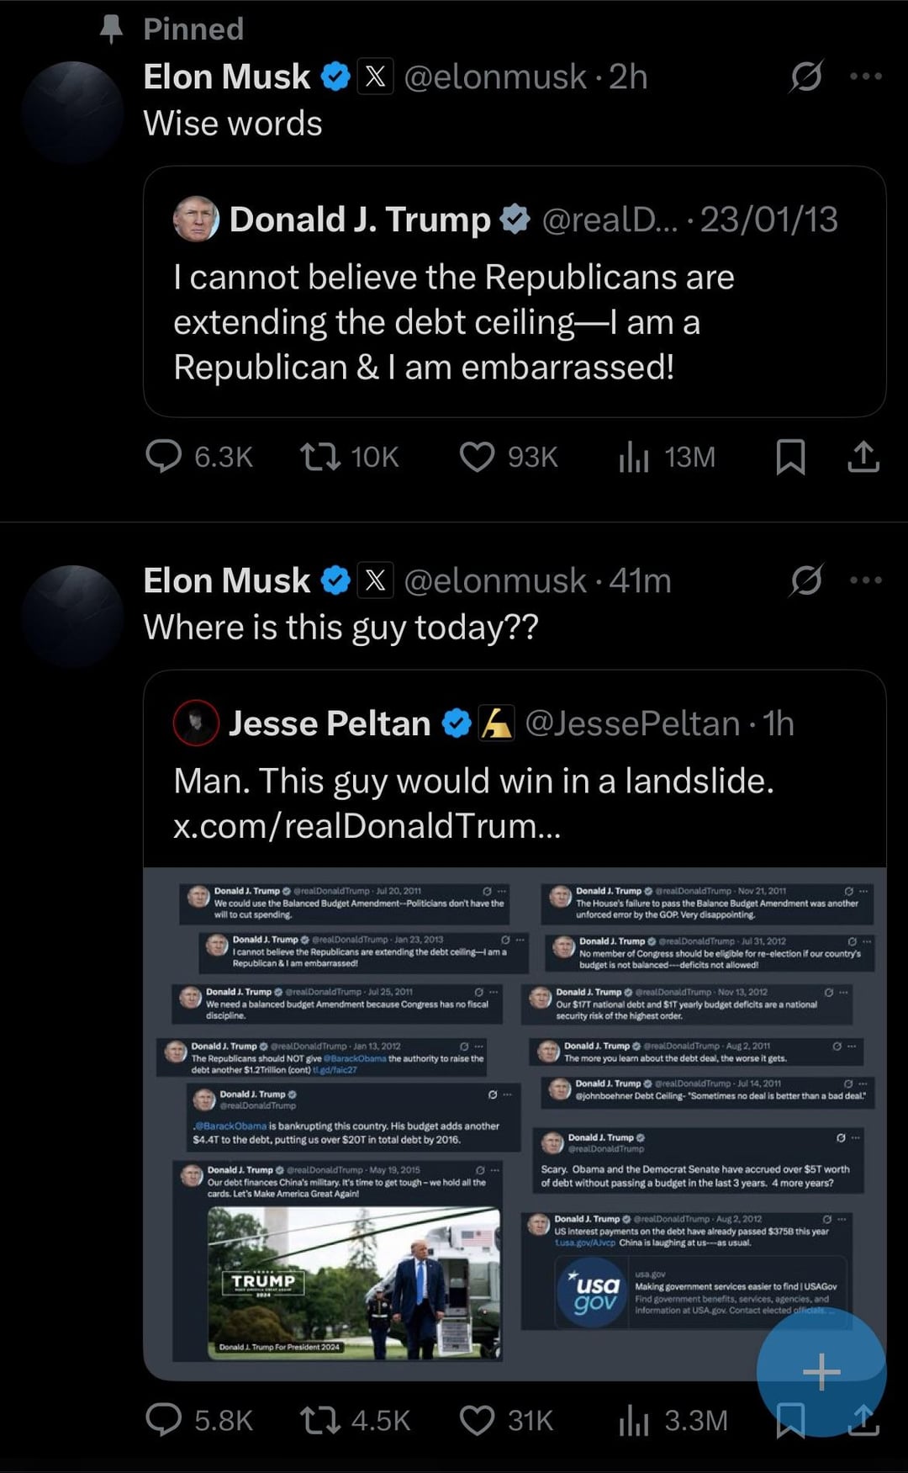Repost the post with 4.5K reposts
Image resolution: width=908 pixels, height=1473 pixels.
pyautogui.click(x=320, y=1420)
